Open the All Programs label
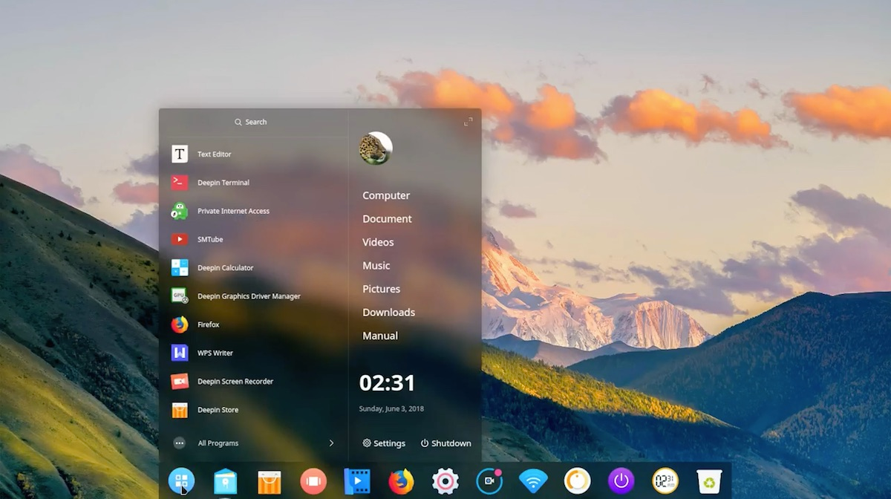Image resolution: width=891 pixels, height=499 pixels. [218, 443]
